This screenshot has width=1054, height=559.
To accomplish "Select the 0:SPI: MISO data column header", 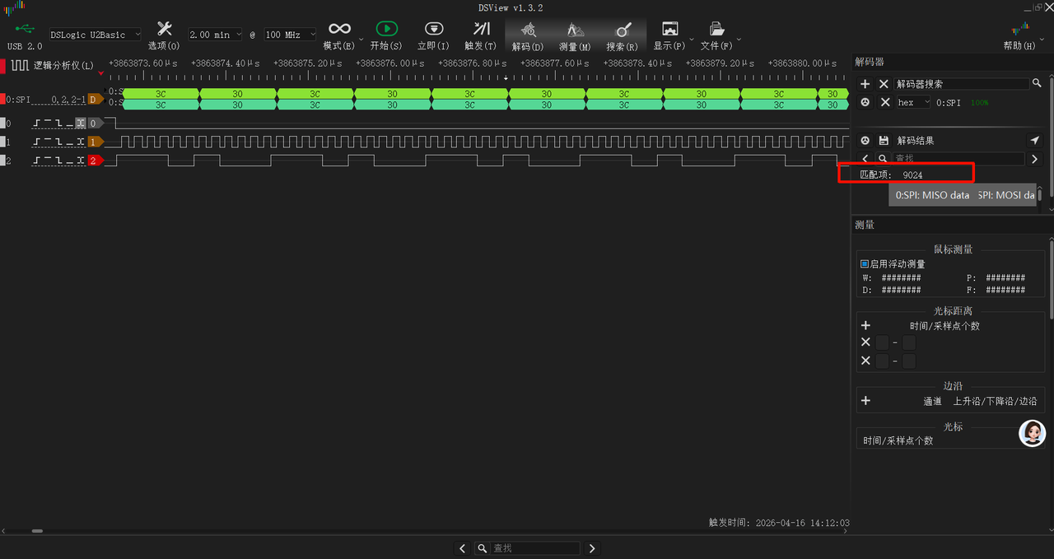I will pyautogui.click(x=932, y=196).
